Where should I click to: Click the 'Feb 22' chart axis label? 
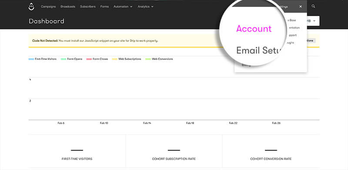(x=233, y=123)
